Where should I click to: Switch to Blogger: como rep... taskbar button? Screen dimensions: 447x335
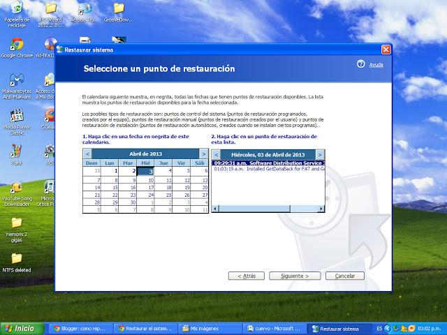[80, 329]
